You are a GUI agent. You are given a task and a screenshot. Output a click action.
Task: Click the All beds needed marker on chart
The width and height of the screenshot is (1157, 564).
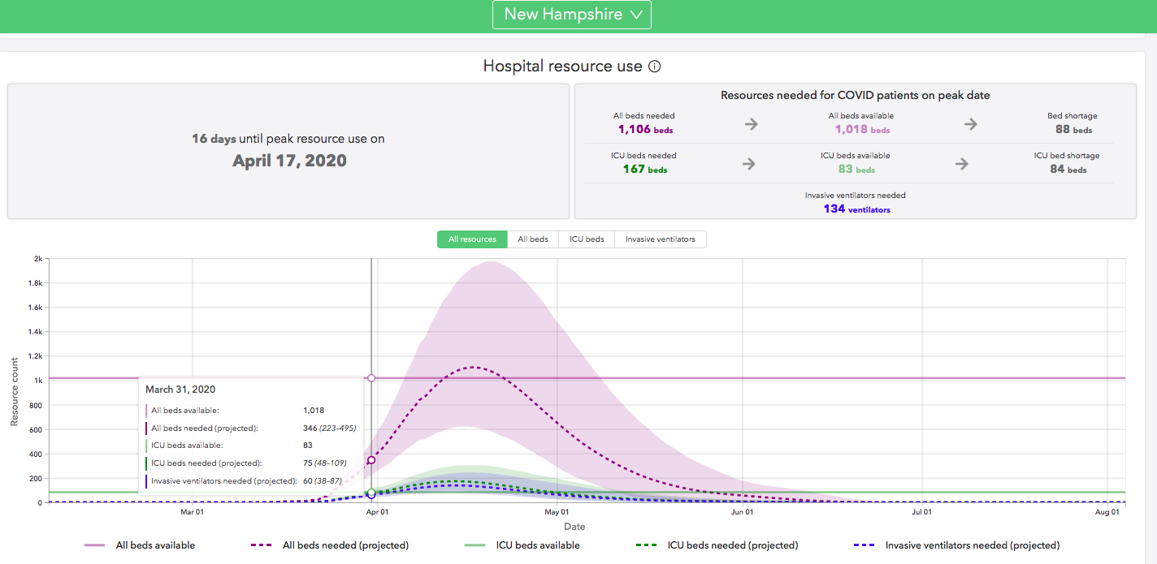(371, 460)
